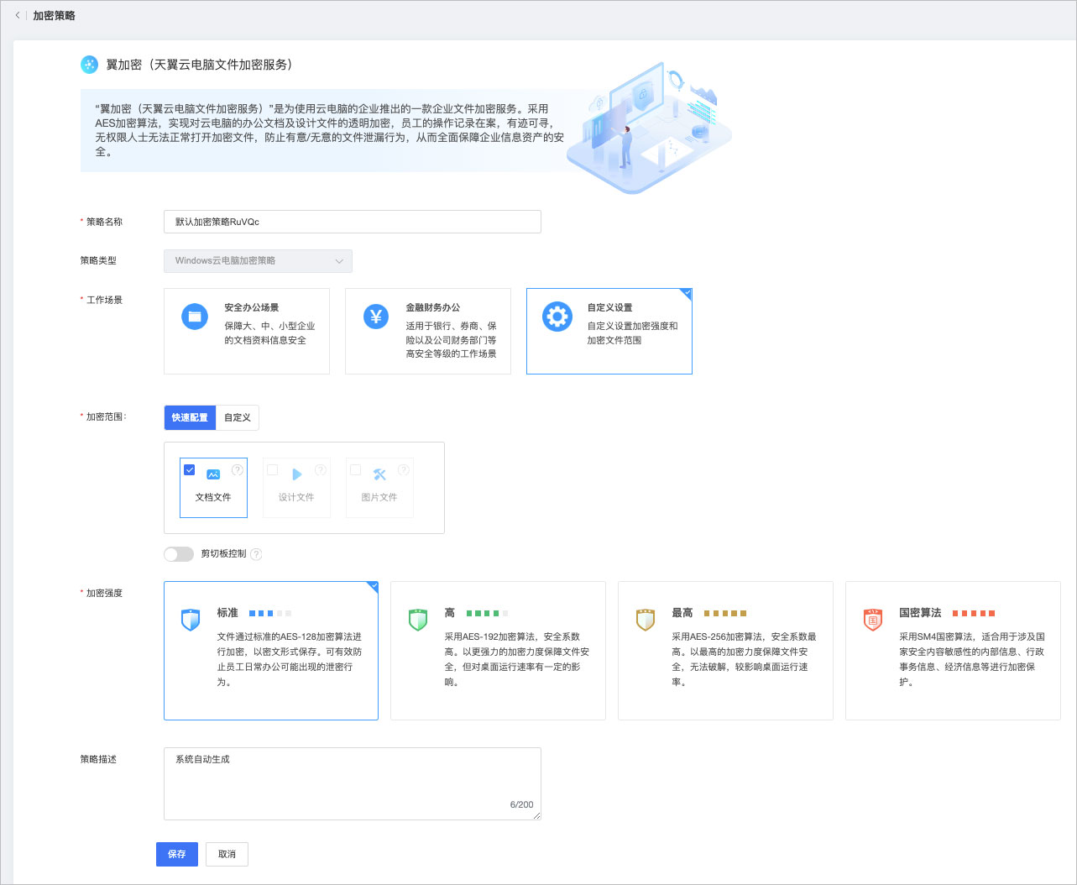The height and width of the screenshot is (885, 1077).
Task: Open help icon next to 剪切板控制
Action: [x=257, y=554]
